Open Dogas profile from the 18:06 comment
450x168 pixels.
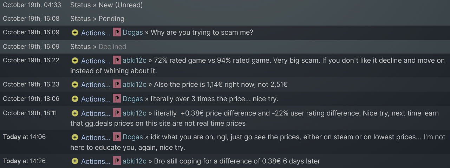tap(133, 99)
